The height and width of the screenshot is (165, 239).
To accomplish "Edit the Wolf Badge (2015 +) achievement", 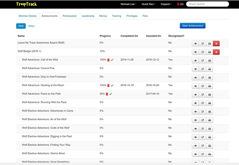I will 203,52.
